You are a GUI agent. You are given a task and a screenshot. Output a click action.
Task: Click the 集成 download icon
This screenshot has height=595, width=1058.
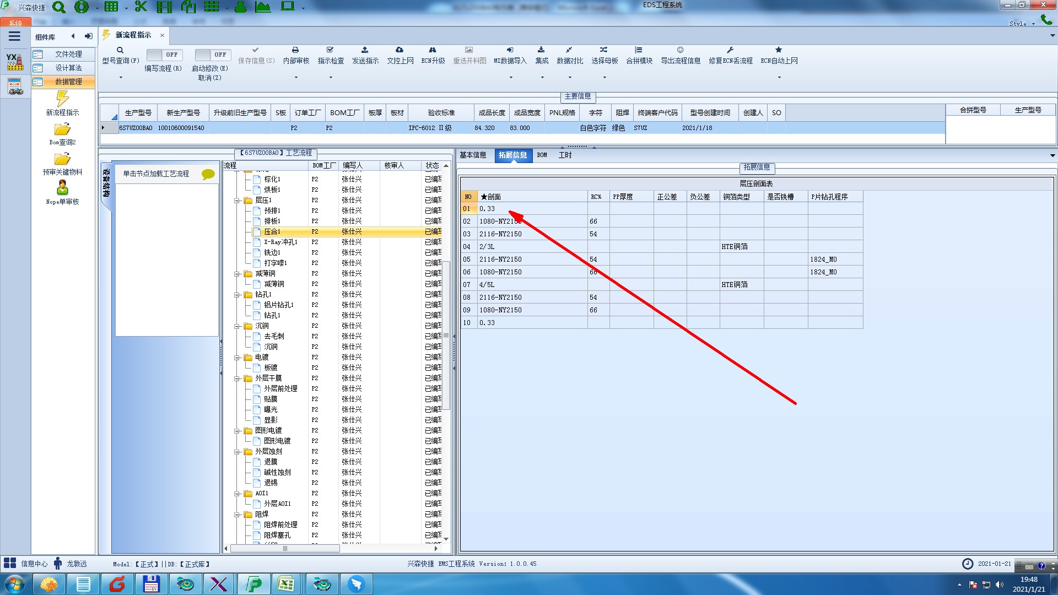click(541, 50)
